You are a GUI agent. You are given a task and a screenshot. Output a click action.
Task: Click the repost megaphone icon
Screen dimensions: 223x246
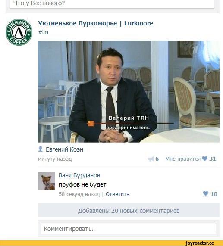(x=151, y=159)
